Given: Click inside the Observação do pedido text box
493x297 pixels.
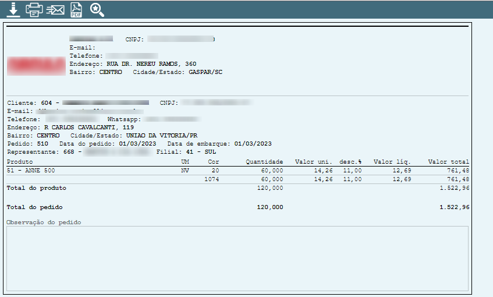Looking at the screenshot, I should pyautogui.click(x=237, y=258).
